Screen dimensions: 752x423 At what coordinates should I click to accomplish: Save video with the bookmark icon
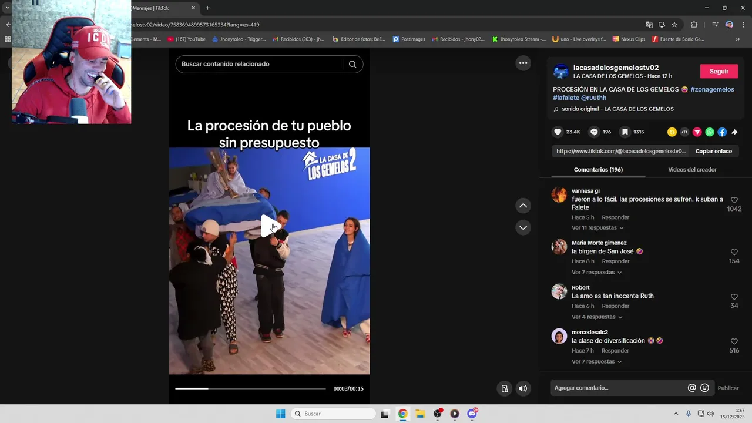coord(625,132)
